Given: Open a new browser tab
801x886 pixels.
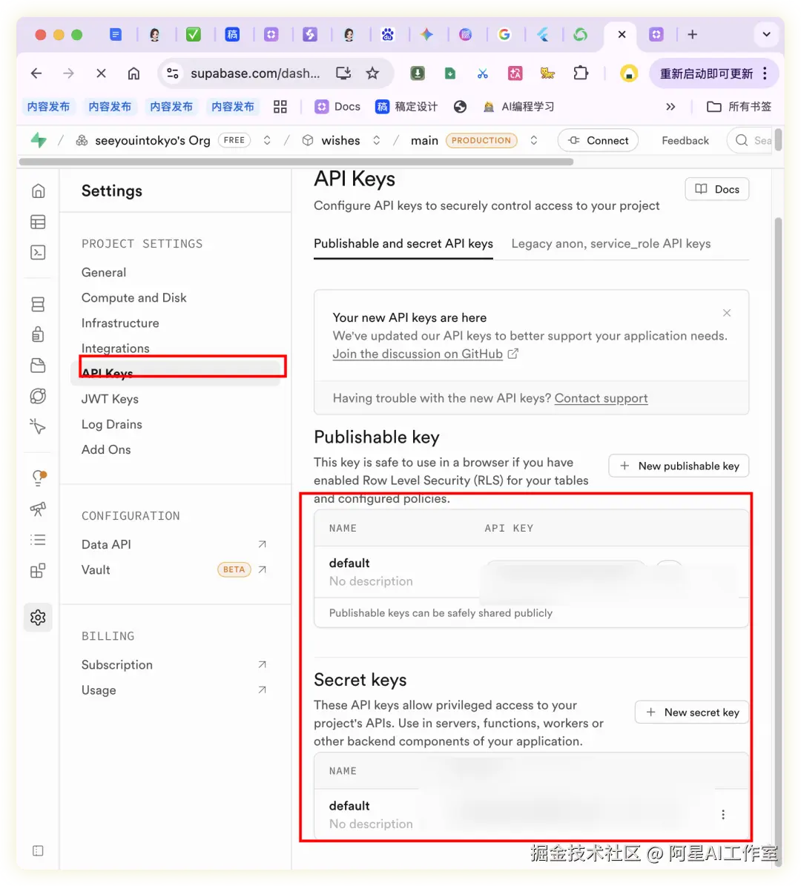Looking at the screenshot, I should coord(693,34).
